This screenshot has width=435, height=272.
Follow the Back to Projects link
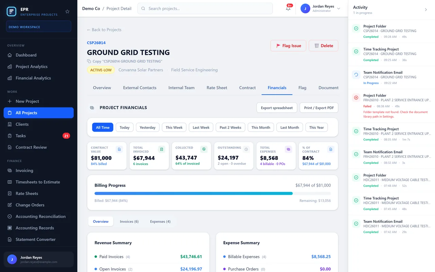tap(104, 30)
